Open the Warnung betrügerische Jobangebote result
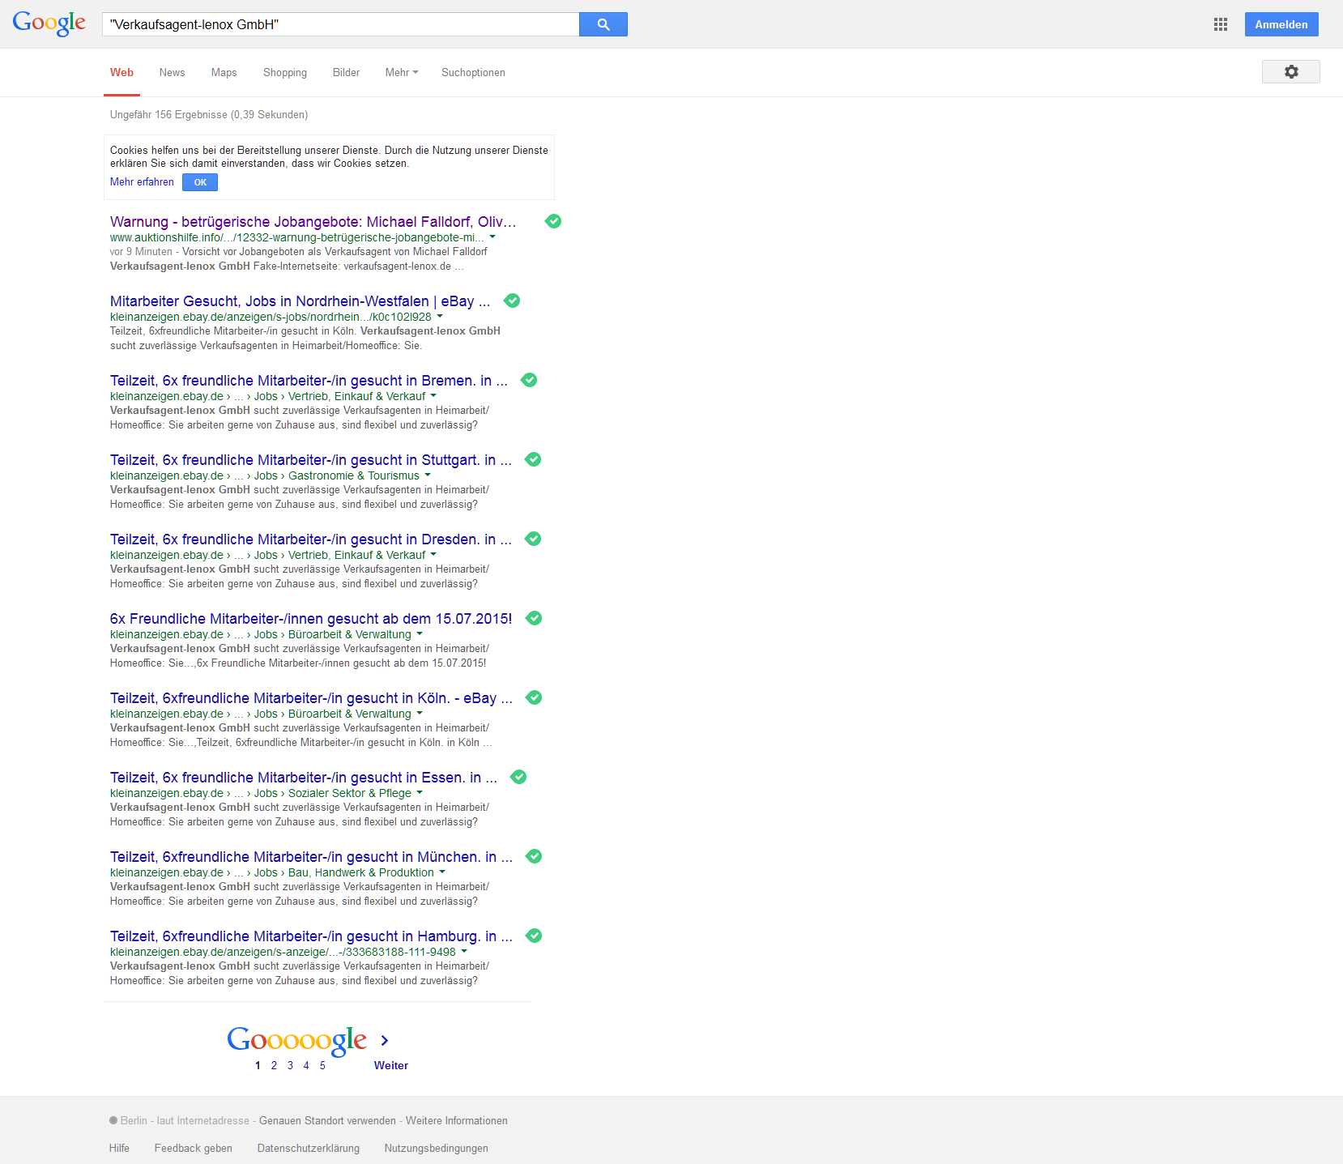Viewport: 1343px width, 1164px height. click(313, 221)
